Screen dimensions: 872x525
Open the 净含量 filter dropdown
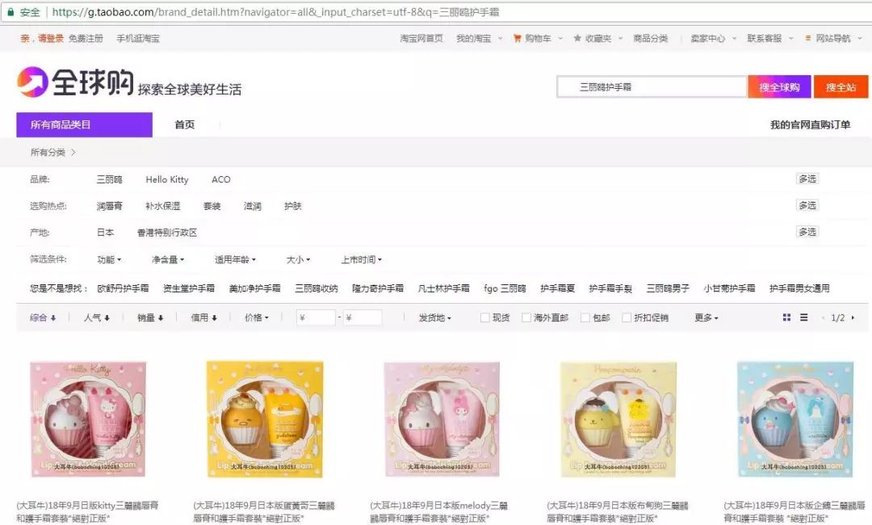pyautogui.click(x=168, y=260)
